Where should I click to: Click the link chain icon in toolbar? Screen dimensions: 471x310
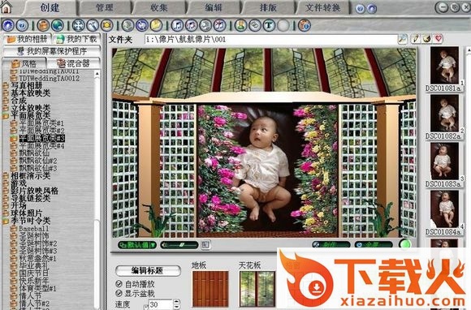[x=255, y=25]
